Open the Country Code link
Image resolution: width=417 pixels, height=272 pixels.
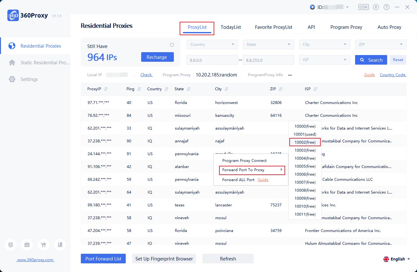tap(393, 75)
